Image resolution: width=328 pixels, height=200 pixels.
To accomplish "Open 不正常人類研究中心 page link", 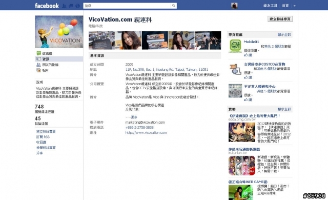I will 260,86.
